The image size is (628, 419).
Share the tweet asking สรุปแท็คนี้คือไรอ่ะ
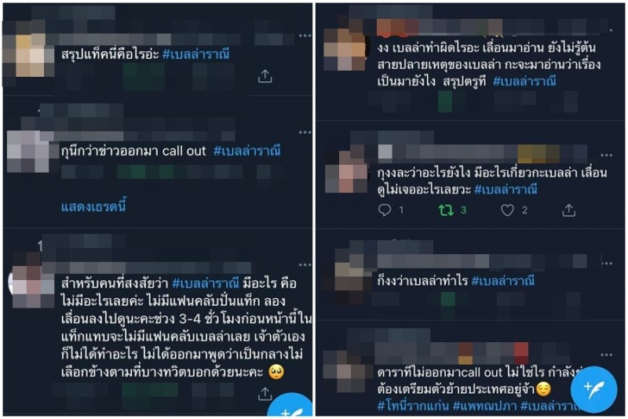coord(265,76)
